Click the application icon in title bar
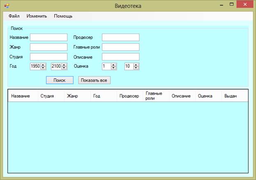 pyautogui.click(x=6, y=5)
